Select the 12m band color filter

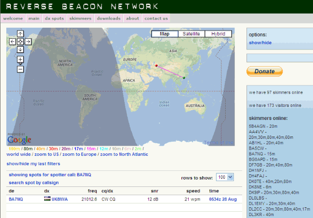coord(104,149)
